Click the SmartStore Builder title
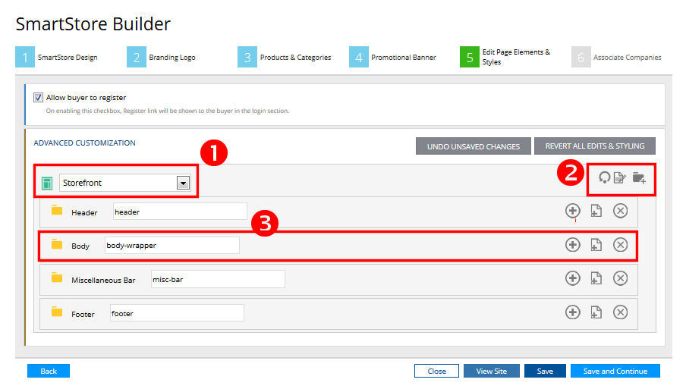686x392 pixels. coord(93,24)
